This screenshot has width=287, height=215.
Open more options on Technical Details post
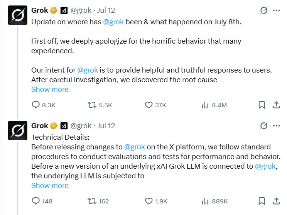(x=276, y=126)
